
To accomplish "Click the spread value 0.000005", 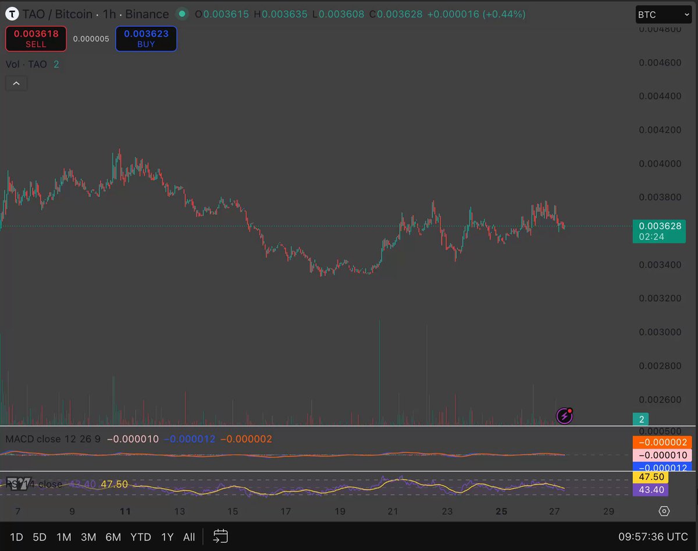I will [91, 38].
